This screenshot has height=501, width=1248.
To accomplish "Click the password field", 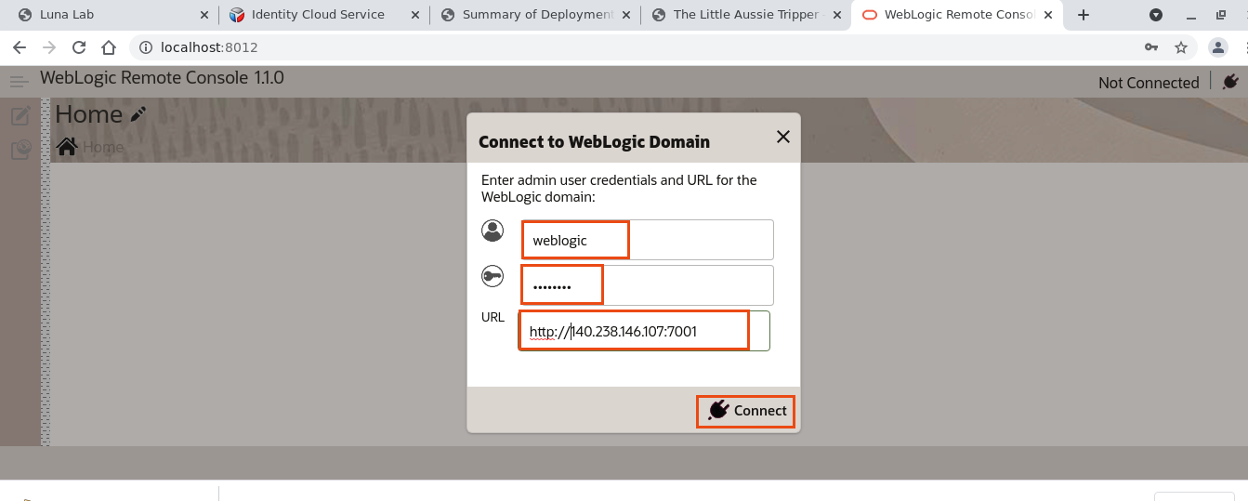I will pyautogui.click(x=648, y=285).
